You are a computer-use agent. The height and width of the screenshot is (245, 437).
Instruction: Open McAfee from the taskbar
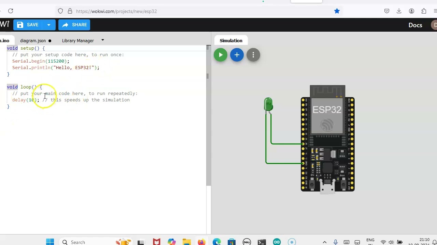(x=156, y=242)
